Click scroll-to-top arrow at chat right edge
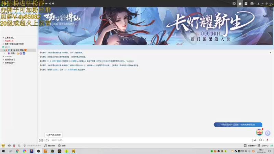 (x=271, y=53)
